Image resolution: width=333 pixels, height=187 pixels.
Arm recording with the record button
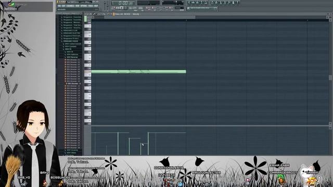[x=125, y=8]
